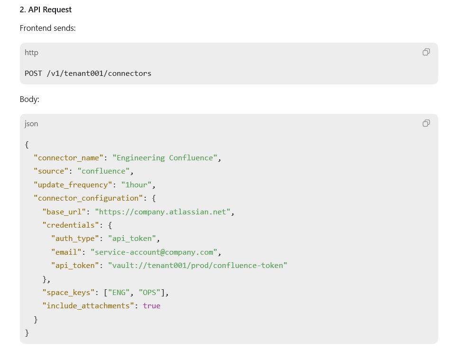The height and width of the screenshot is (350, 451).
Task: Click the 'true' boolean value
Action: 152,306
